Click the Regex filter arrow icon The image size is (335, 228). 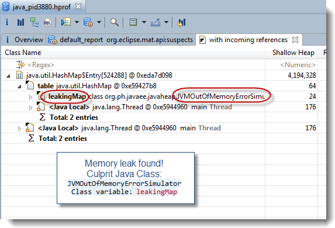click(20, 64)
